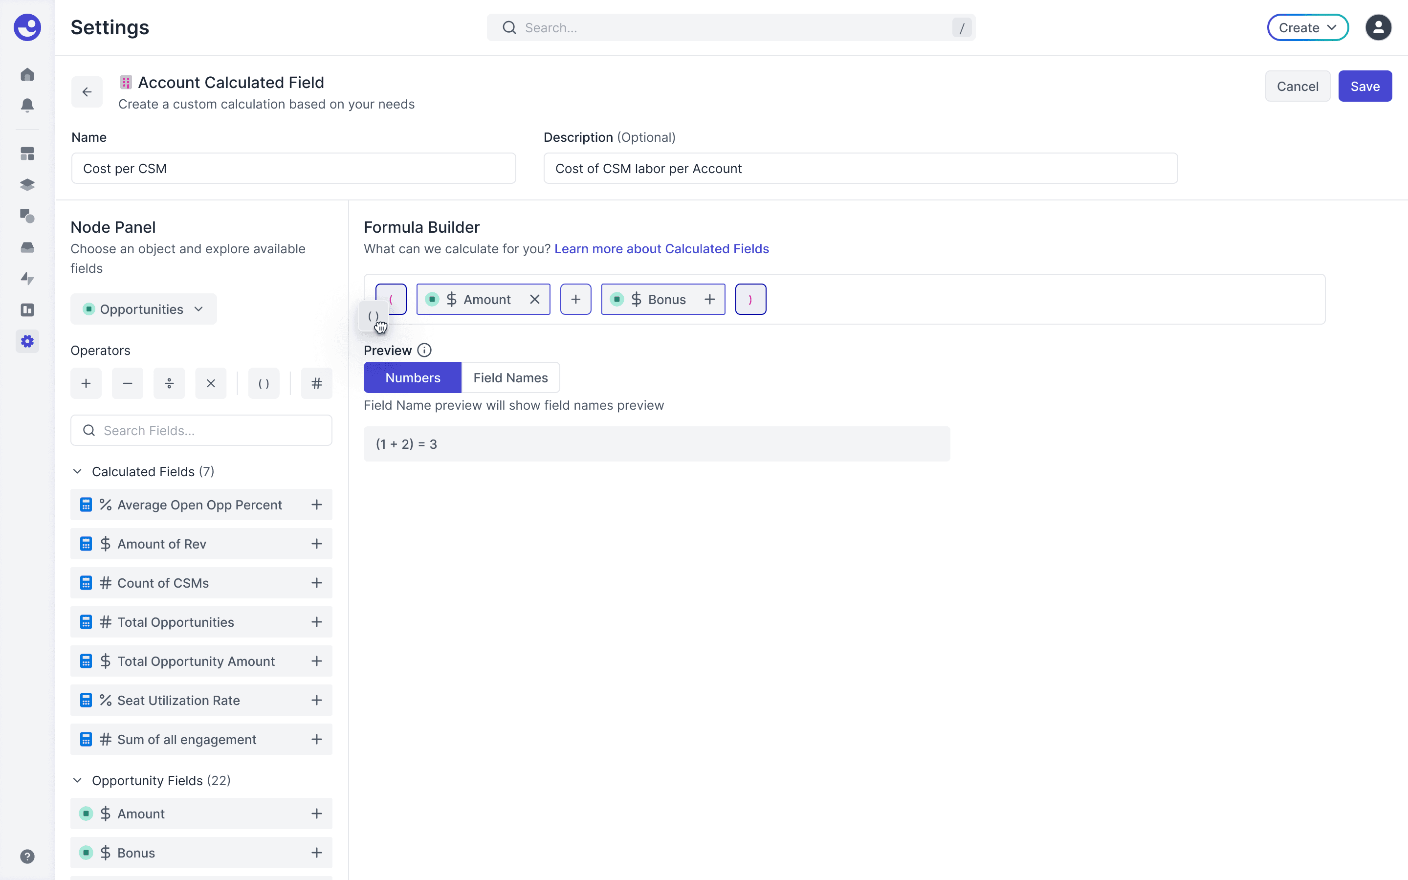Open the shapes icon in sidebar
Viewport: 1408px width, 880px height.
point(27,216)
